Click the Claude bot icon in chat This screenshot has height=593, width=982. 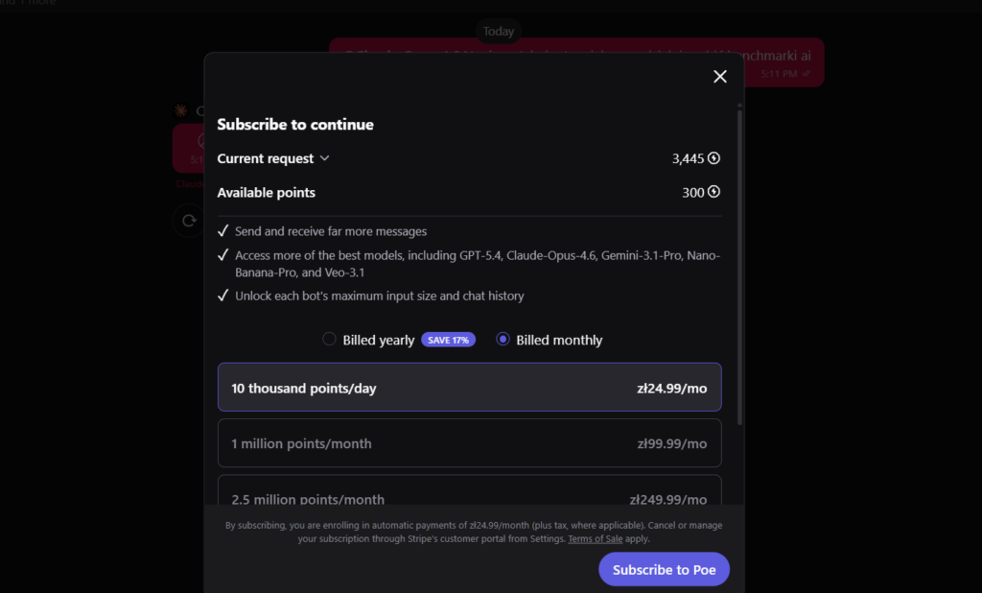coord(180,111)
